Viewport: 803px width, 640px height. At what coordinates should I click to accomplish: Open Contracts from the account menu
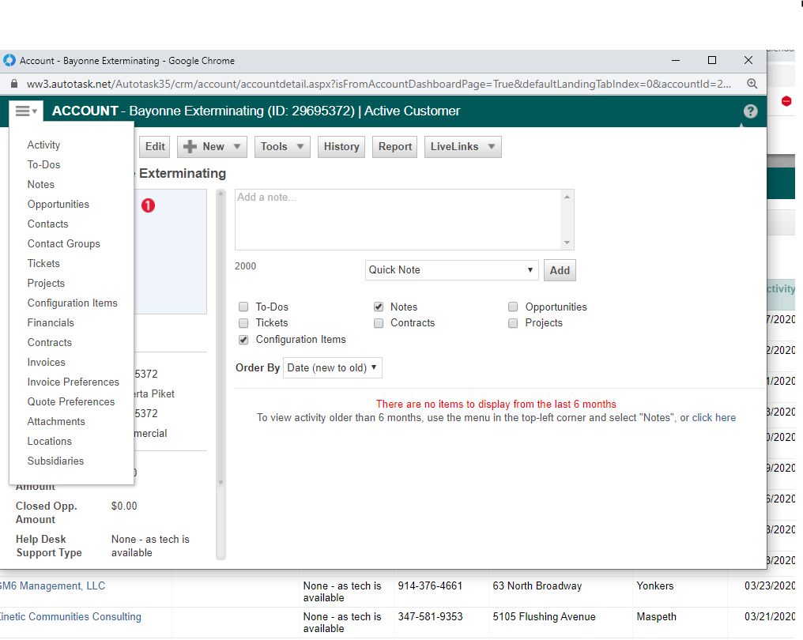(x=49, y=343)
